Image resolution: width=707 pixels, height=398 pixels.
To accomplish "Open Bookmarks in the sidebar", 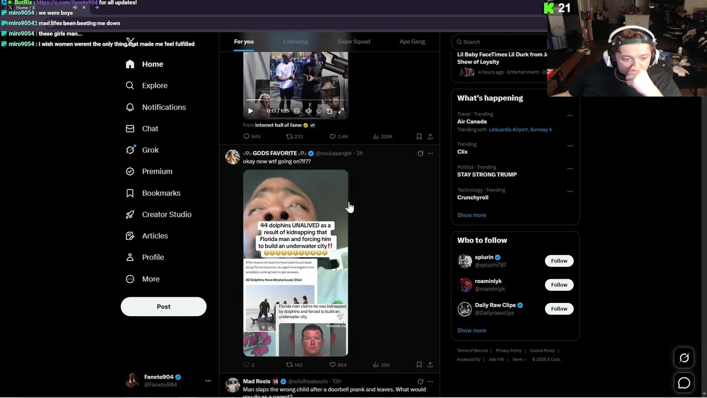I will (x=153, y=193).
